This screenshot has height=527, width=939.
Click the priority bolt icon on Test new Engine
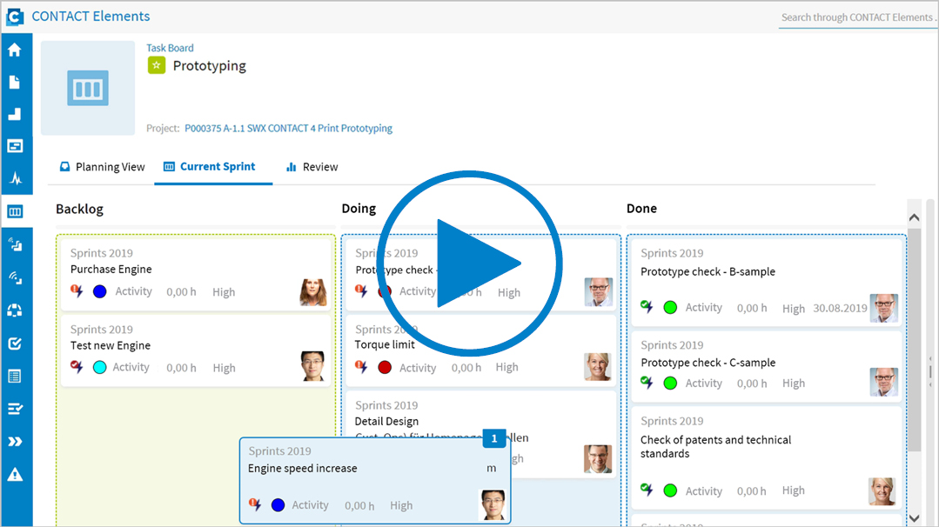click(x=77, y=367)
